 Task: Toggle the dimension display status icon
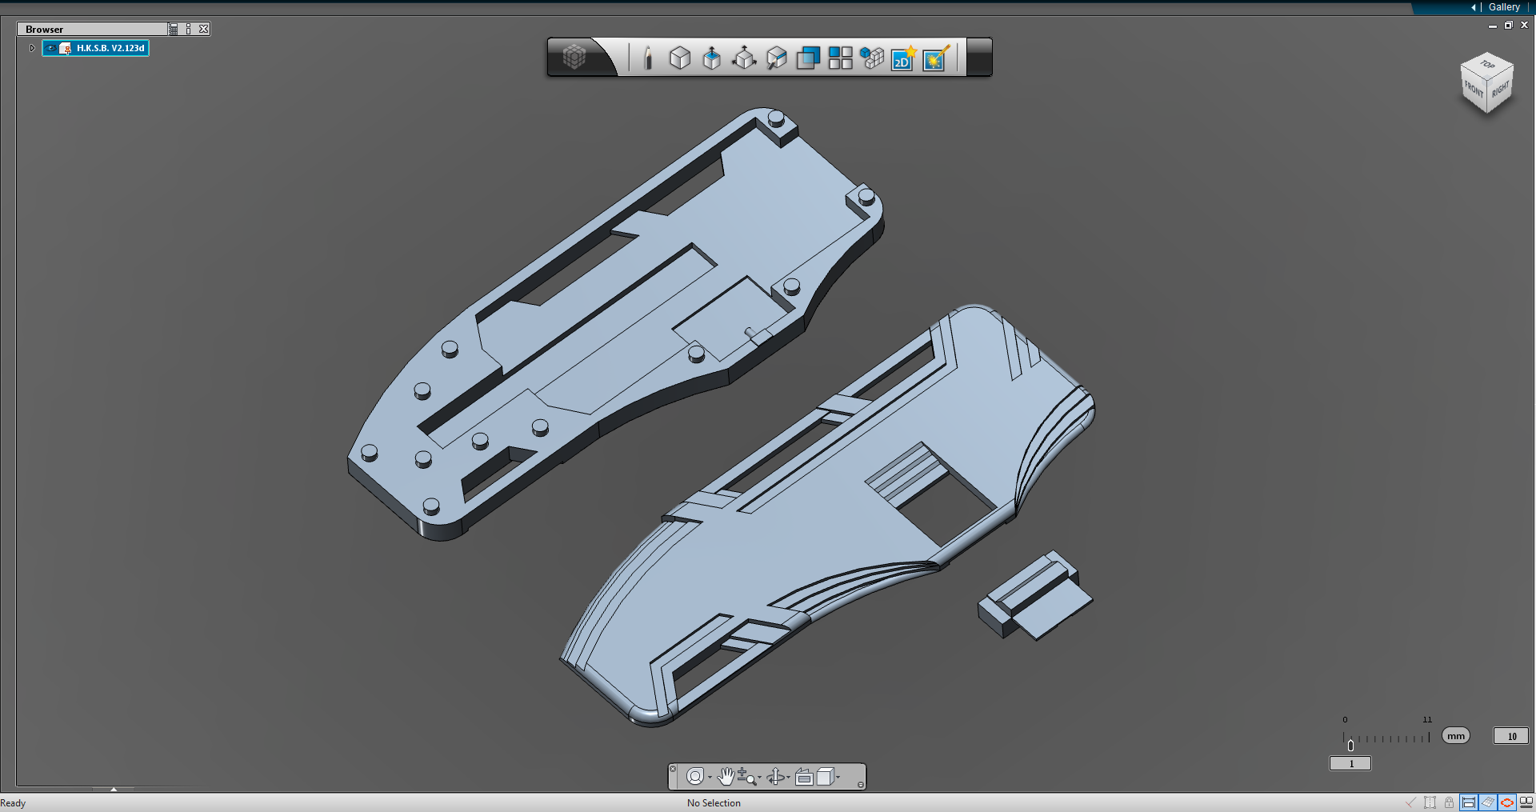(1469, 802)
